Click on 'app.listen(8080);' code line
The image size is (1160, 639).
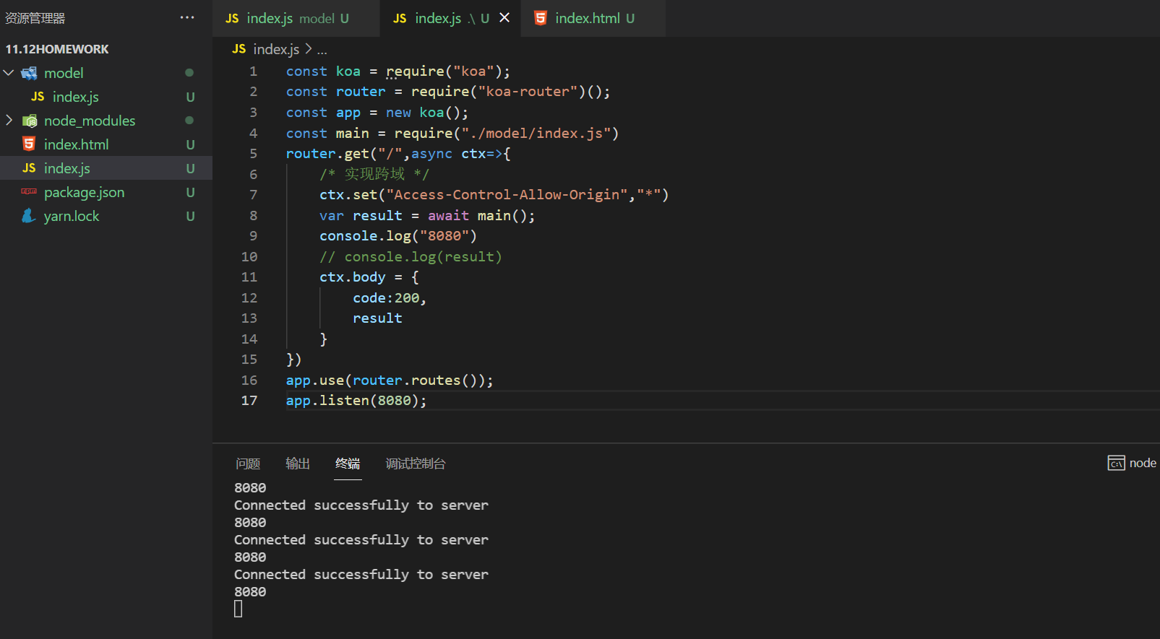tap(356, 401)
